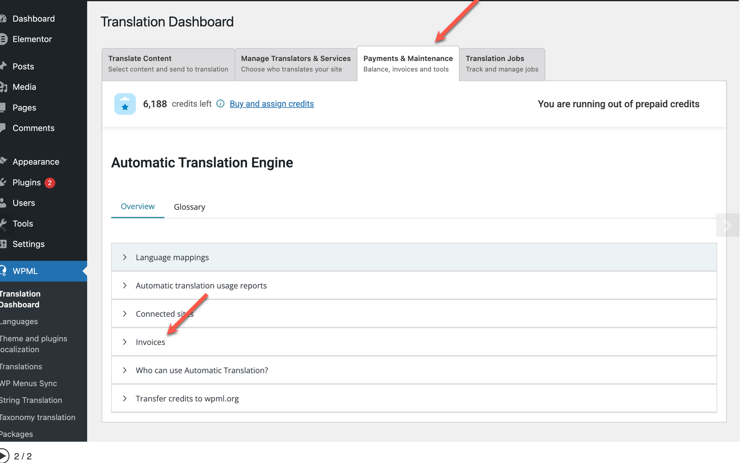
Task: Open Tools in the sidebar
Action: (23, 223)
